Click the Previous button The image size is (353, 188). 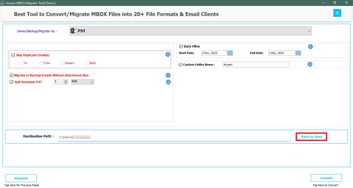21,178
